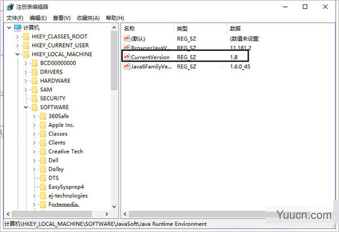The image size is (339, 232).
Task: Click the Registry Editor title bar icon
Action: tap(10, 7)
